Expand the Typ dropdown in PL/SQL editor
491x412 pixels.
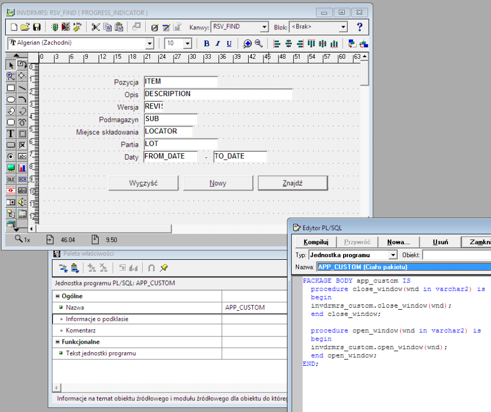click(392, 255)
